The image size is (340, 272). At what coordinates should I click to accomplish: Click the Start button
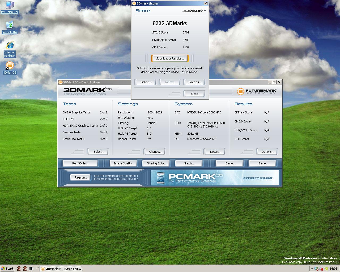point(7,269)
